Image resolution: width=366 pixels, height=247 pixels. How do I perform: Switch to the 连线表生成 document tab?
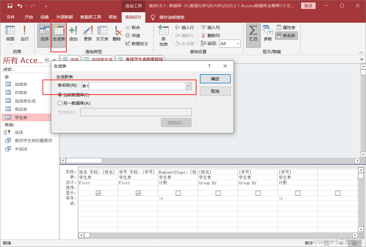click(x=99, y=59)
